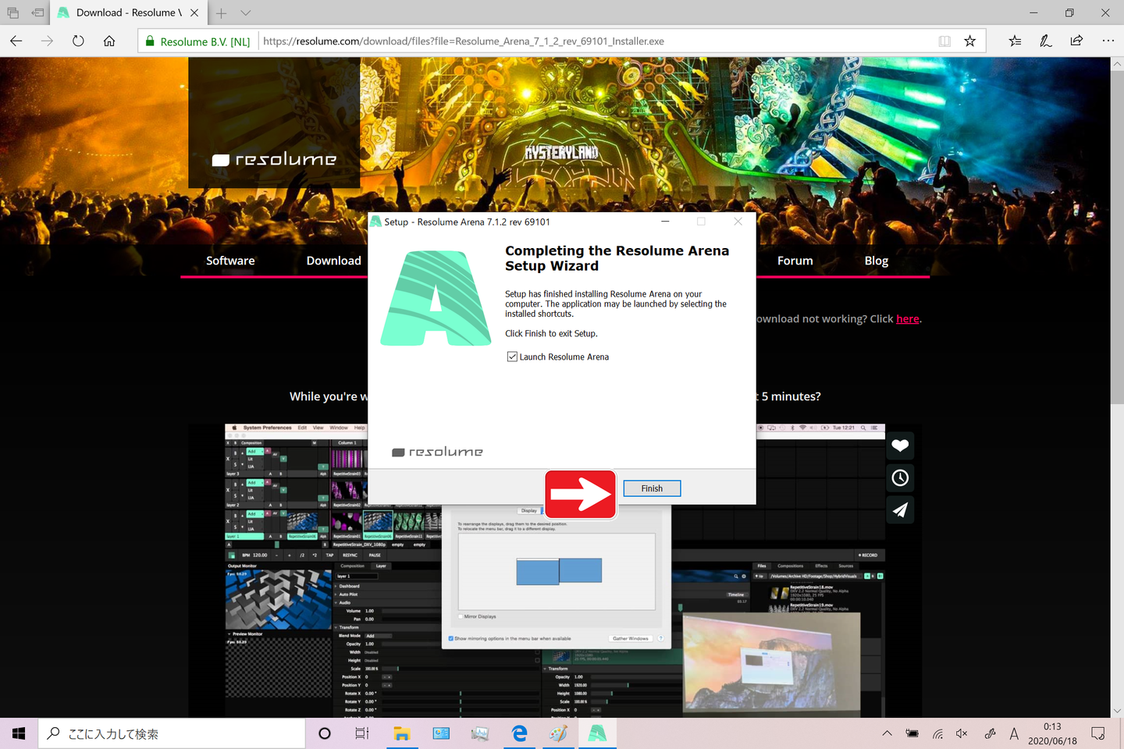This screenshot has height=749, width=1124.
Task: Share this page with share icon
Action: click(x=1076, y=41)
